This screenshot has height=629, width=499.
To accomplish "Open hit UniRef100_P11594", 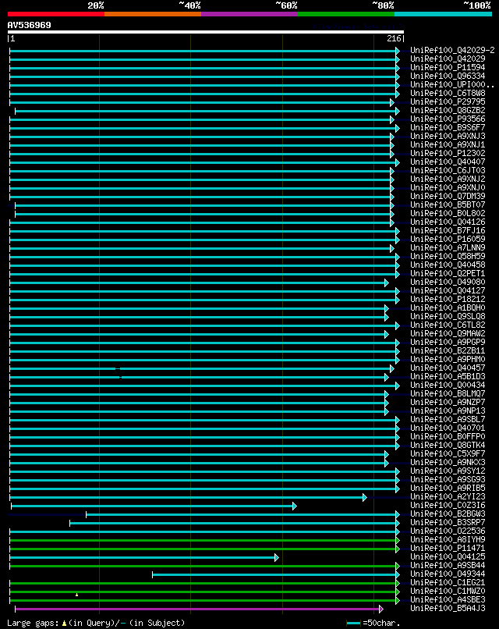I will tap(448, 67).
